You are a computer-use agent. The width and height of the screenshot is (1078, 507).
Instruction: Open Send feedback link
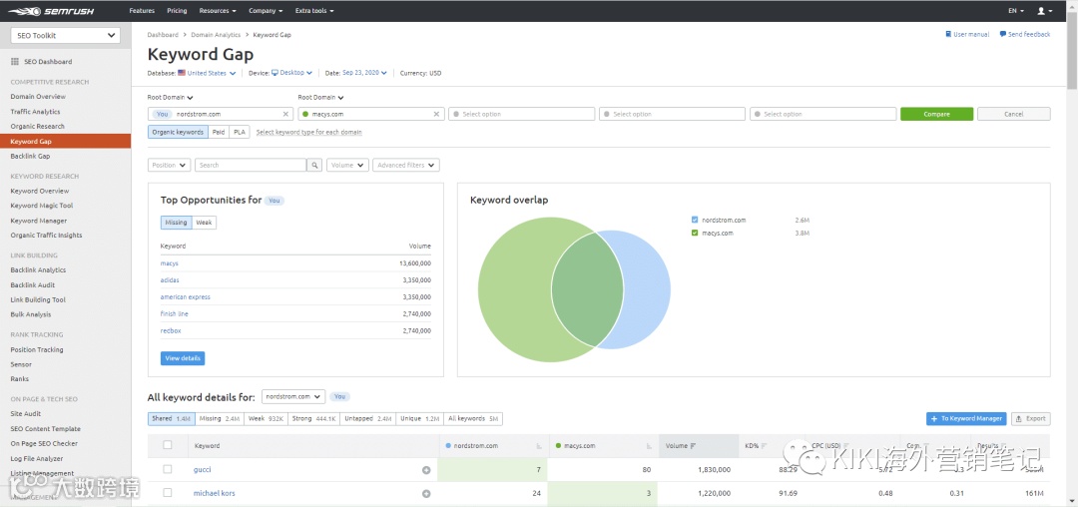[x=1025, y=34]
